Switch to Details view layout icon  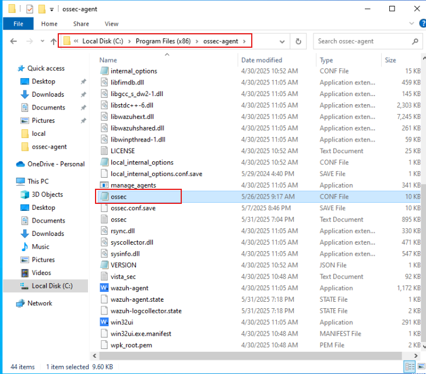click(410, 366)
